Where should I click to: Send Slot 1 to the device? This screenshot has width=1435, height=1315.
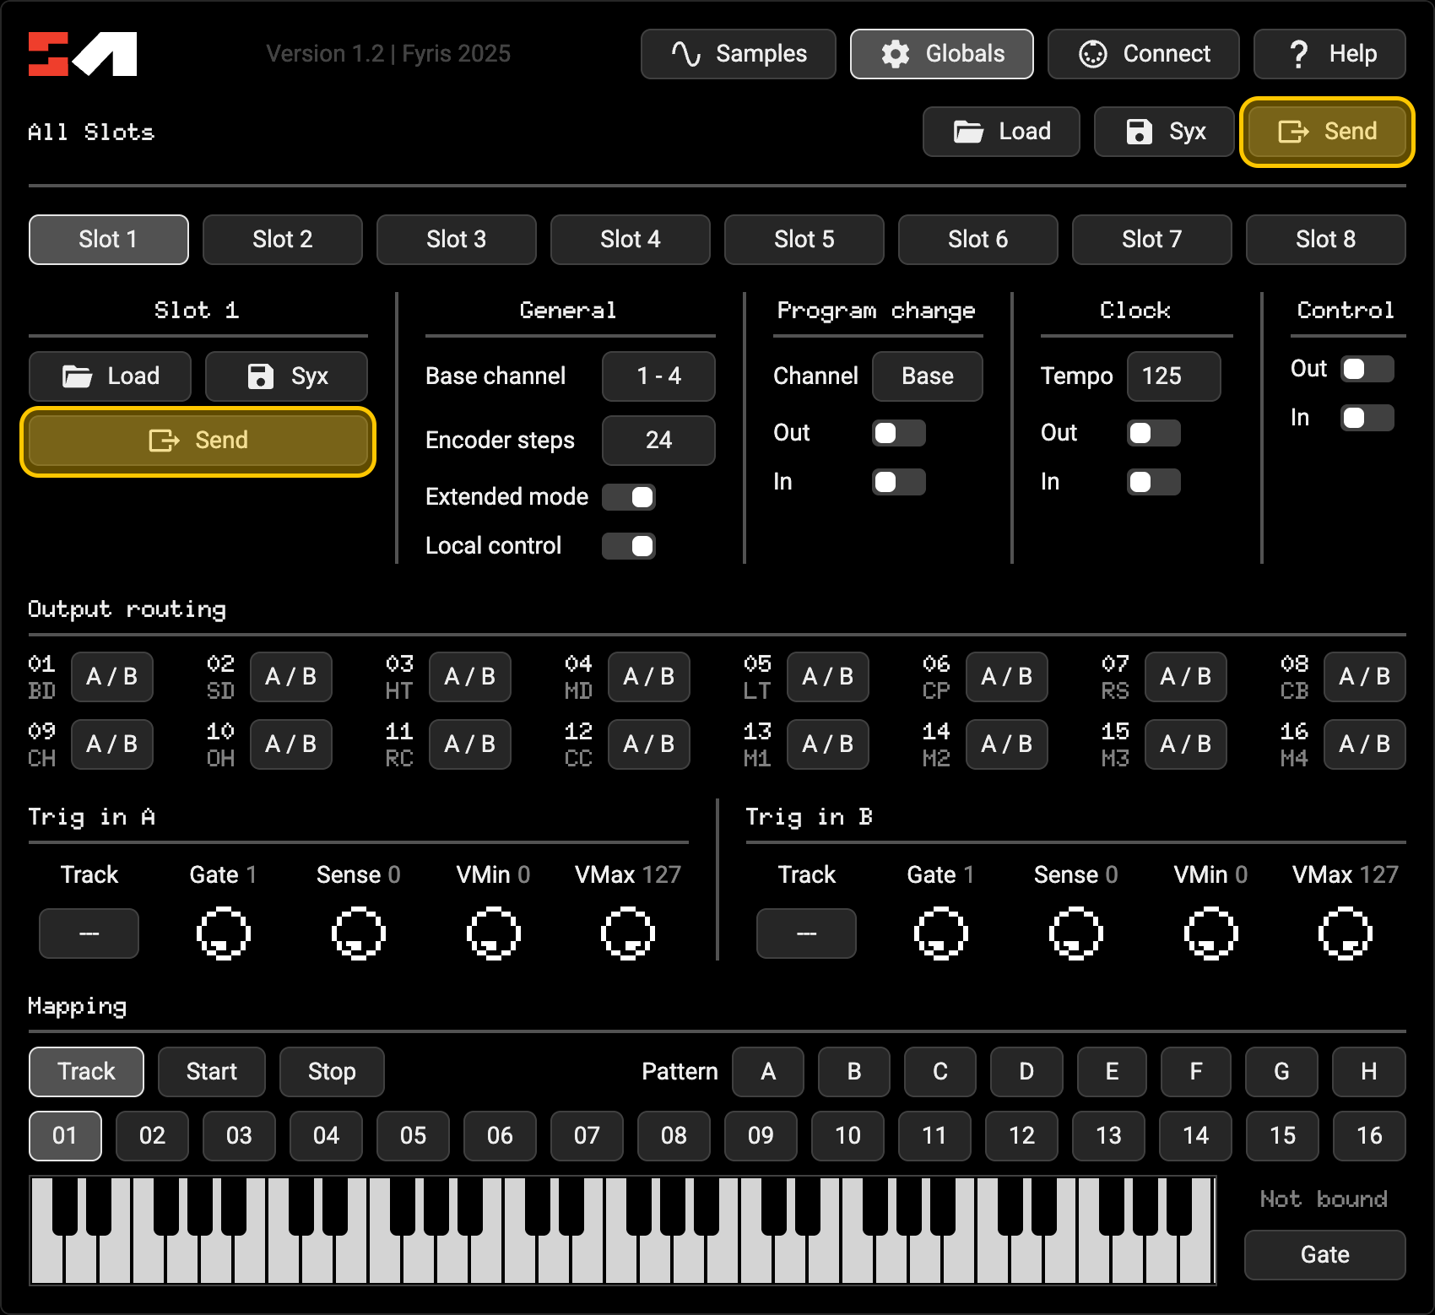(x=198, y=441)
